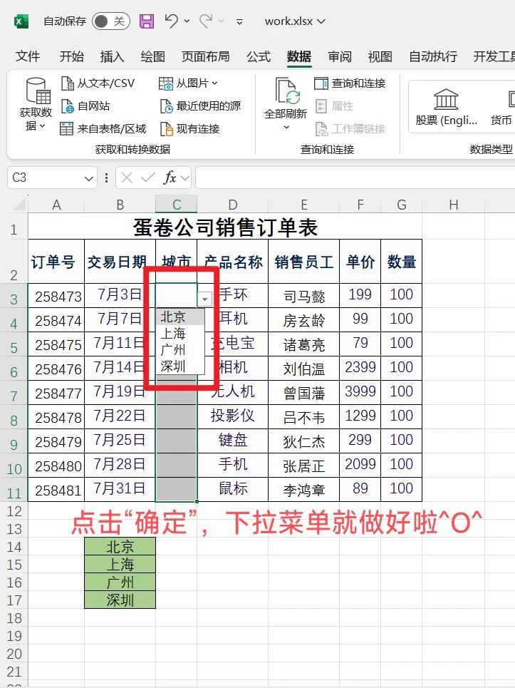Switch to the 公式 tab
515x688 pixels.
coord(259,56)
